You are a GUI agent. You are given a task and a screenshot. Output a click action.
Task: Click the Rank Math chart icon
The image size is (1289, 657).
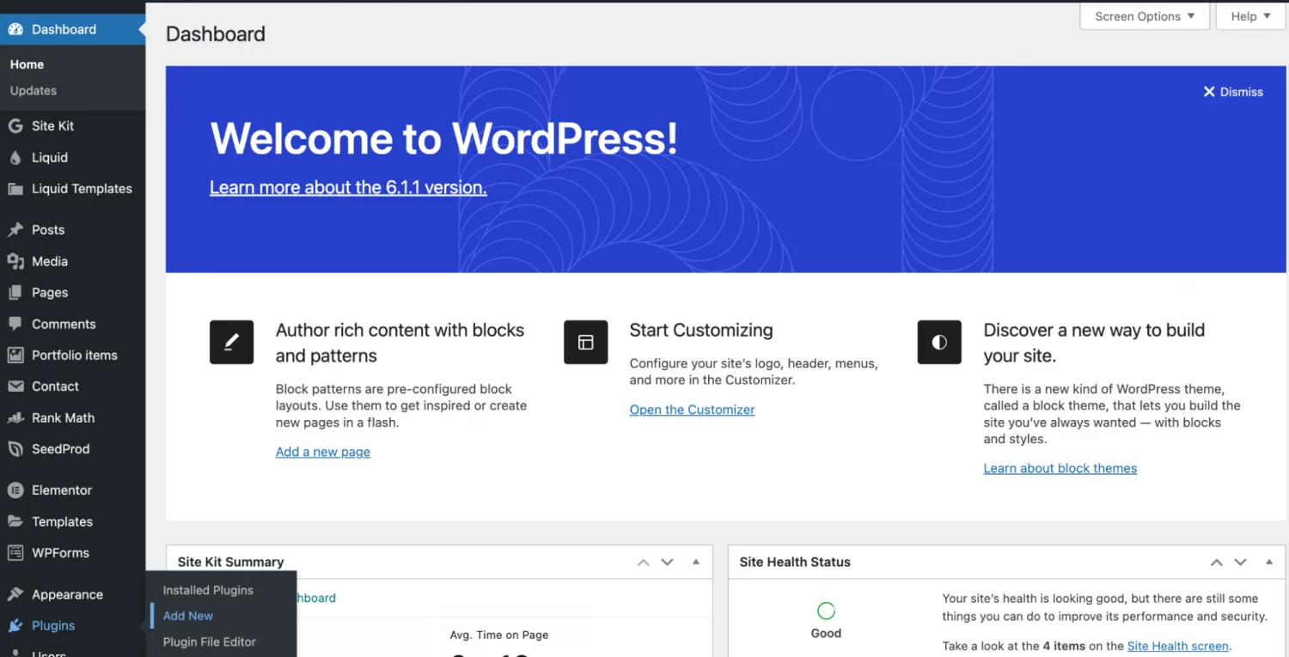15,418
